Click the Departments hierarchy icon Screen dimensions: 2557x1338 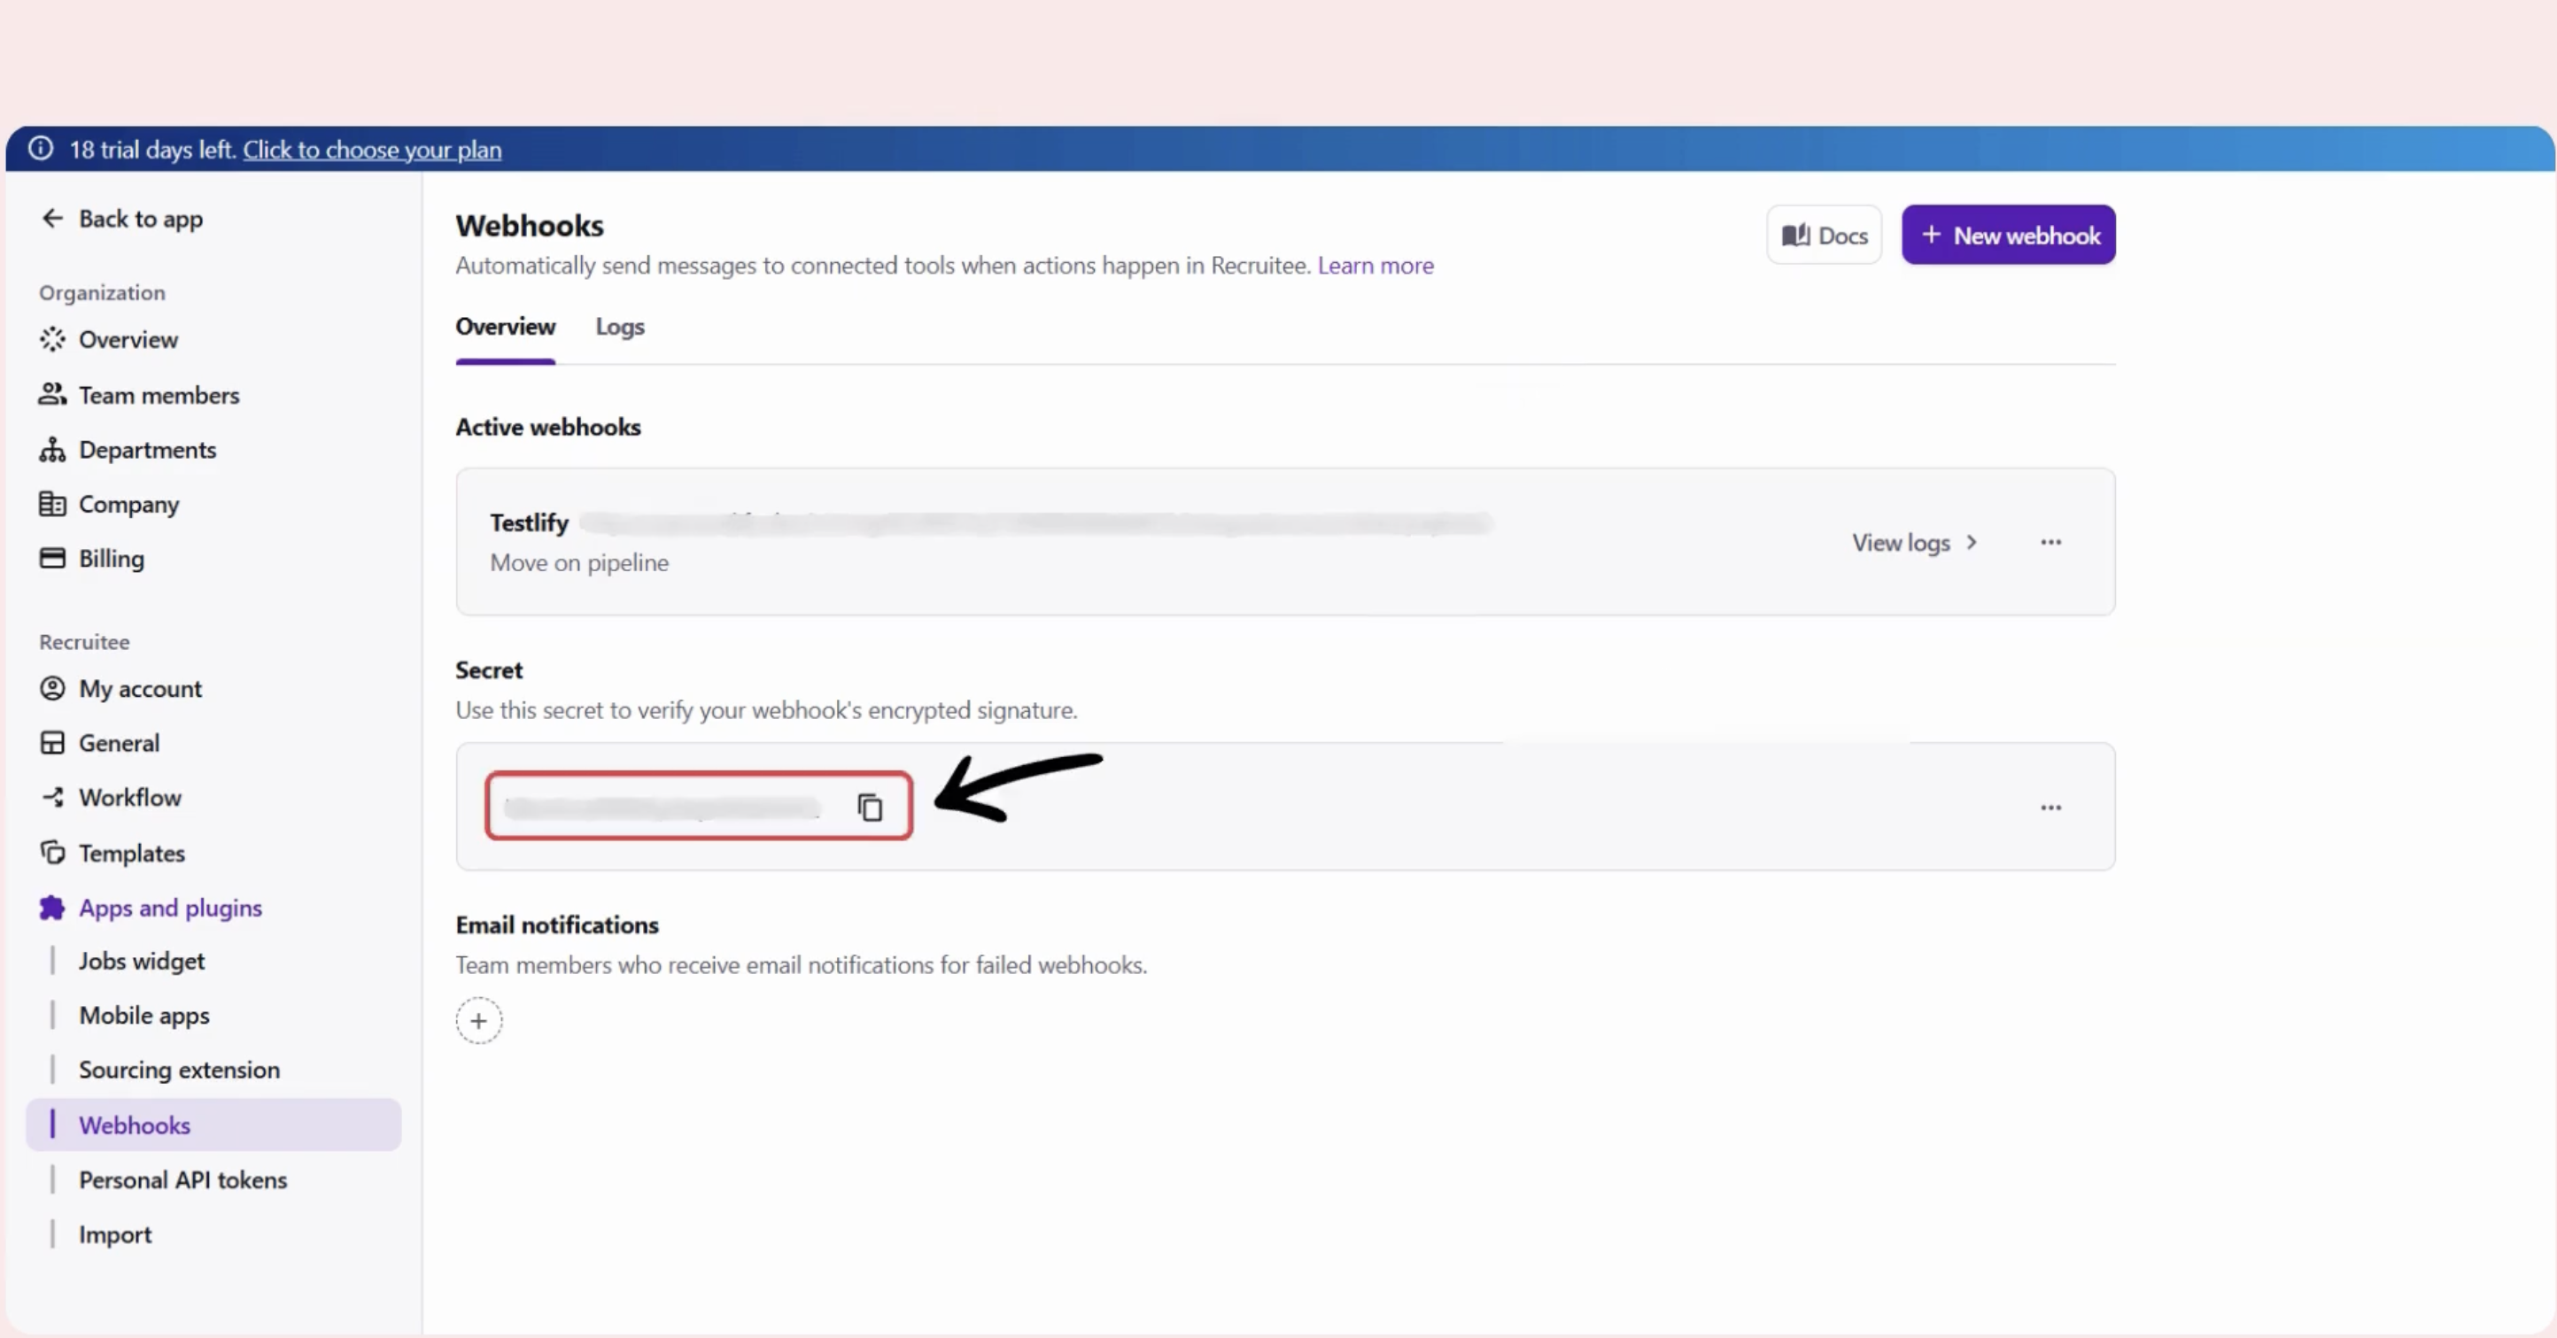pos(51,450)
